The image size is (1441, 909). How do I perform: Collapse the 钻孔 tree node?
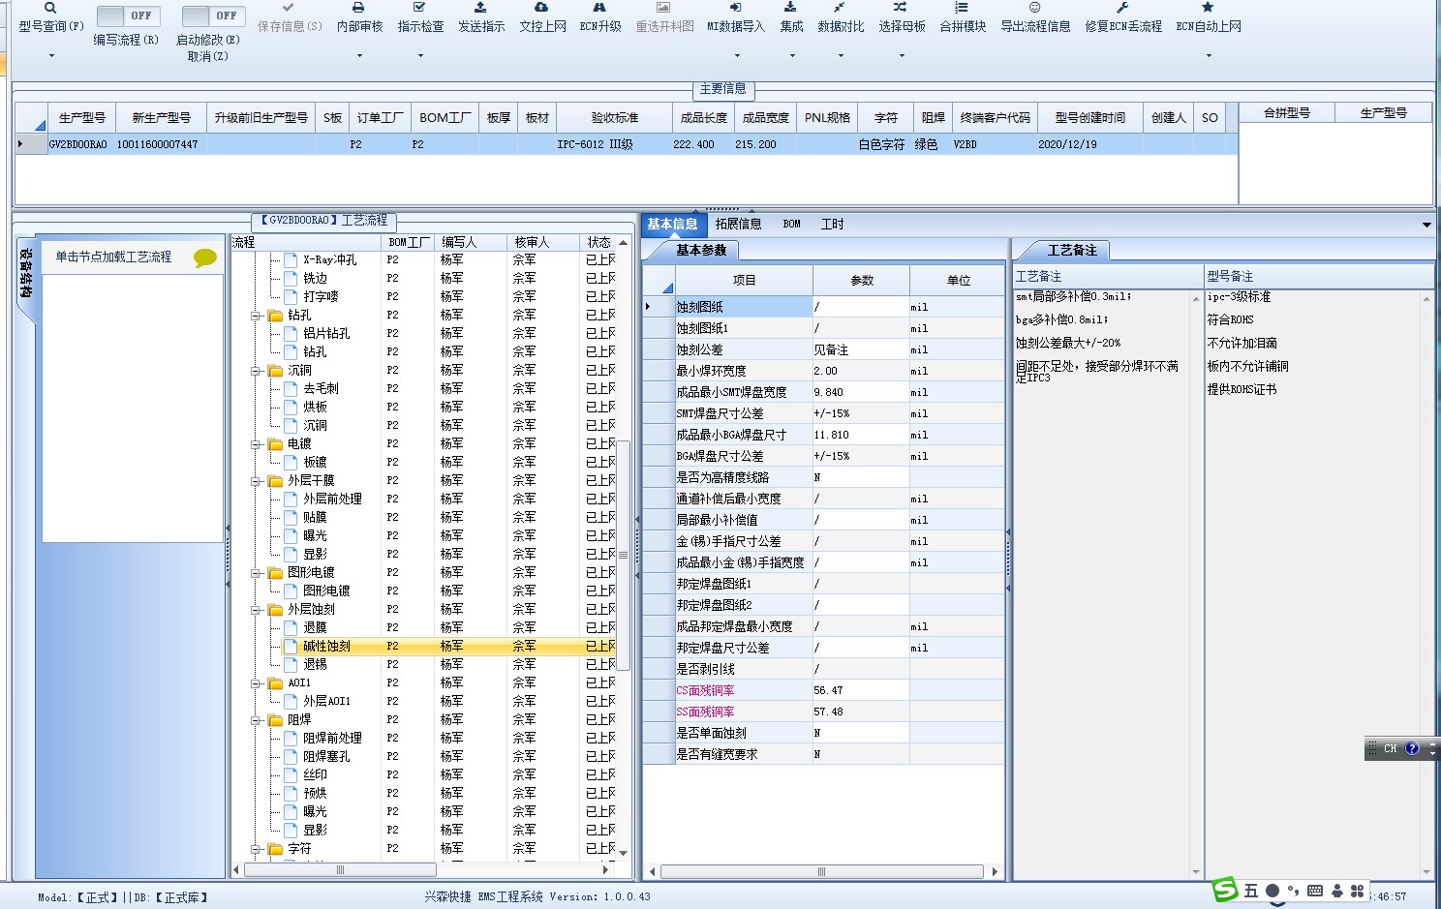(x=257, y=316)
